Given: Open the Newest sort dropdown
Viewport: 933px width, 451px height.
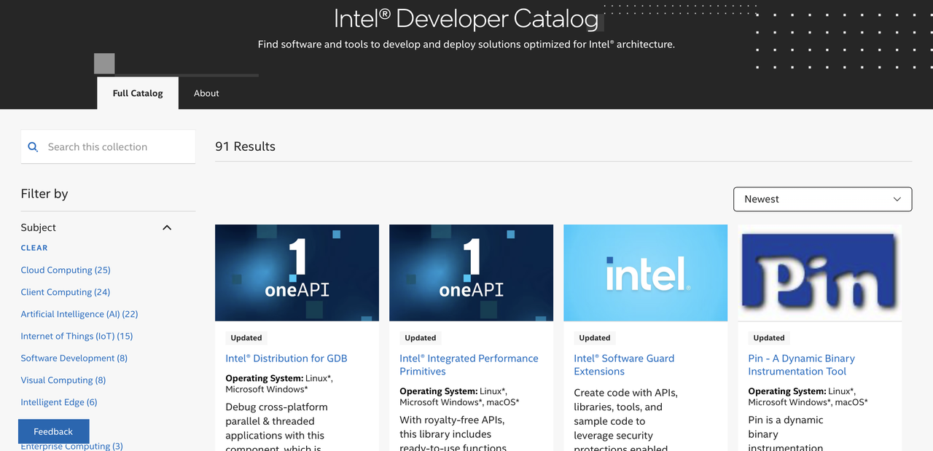Looking at the screenshot, I should click(822, 199).
